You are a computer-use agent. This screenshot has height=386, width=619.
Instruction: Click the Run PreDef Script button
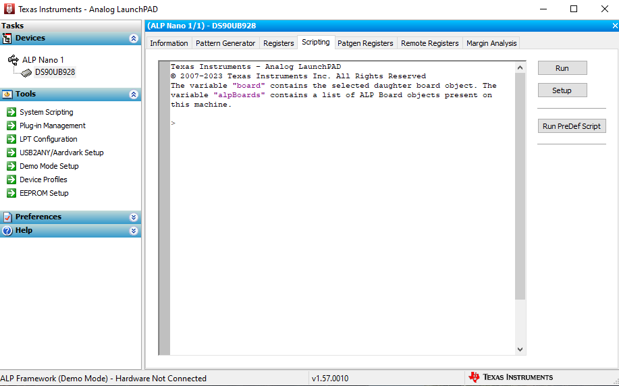[x=571, y=126]
